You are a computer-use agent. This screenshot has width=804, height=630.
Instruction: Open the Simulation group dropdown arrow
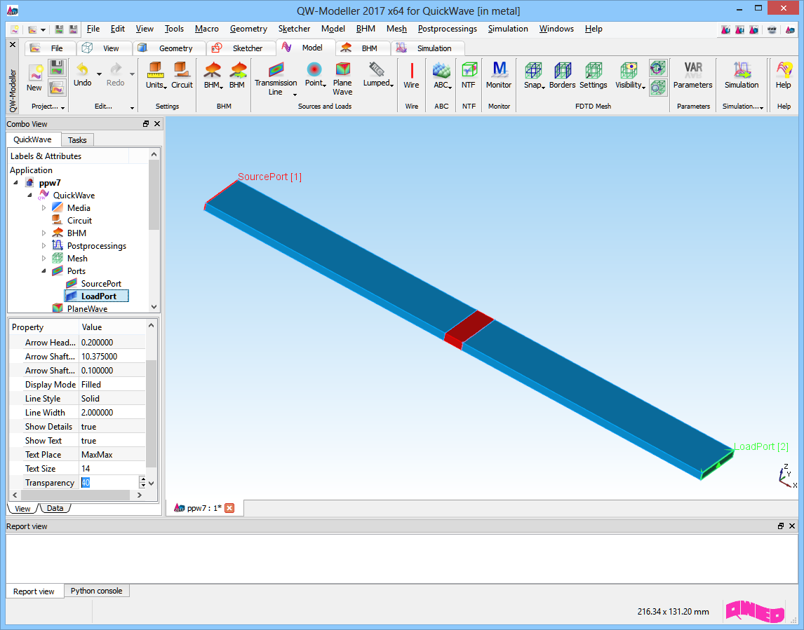tap(762, 107)
